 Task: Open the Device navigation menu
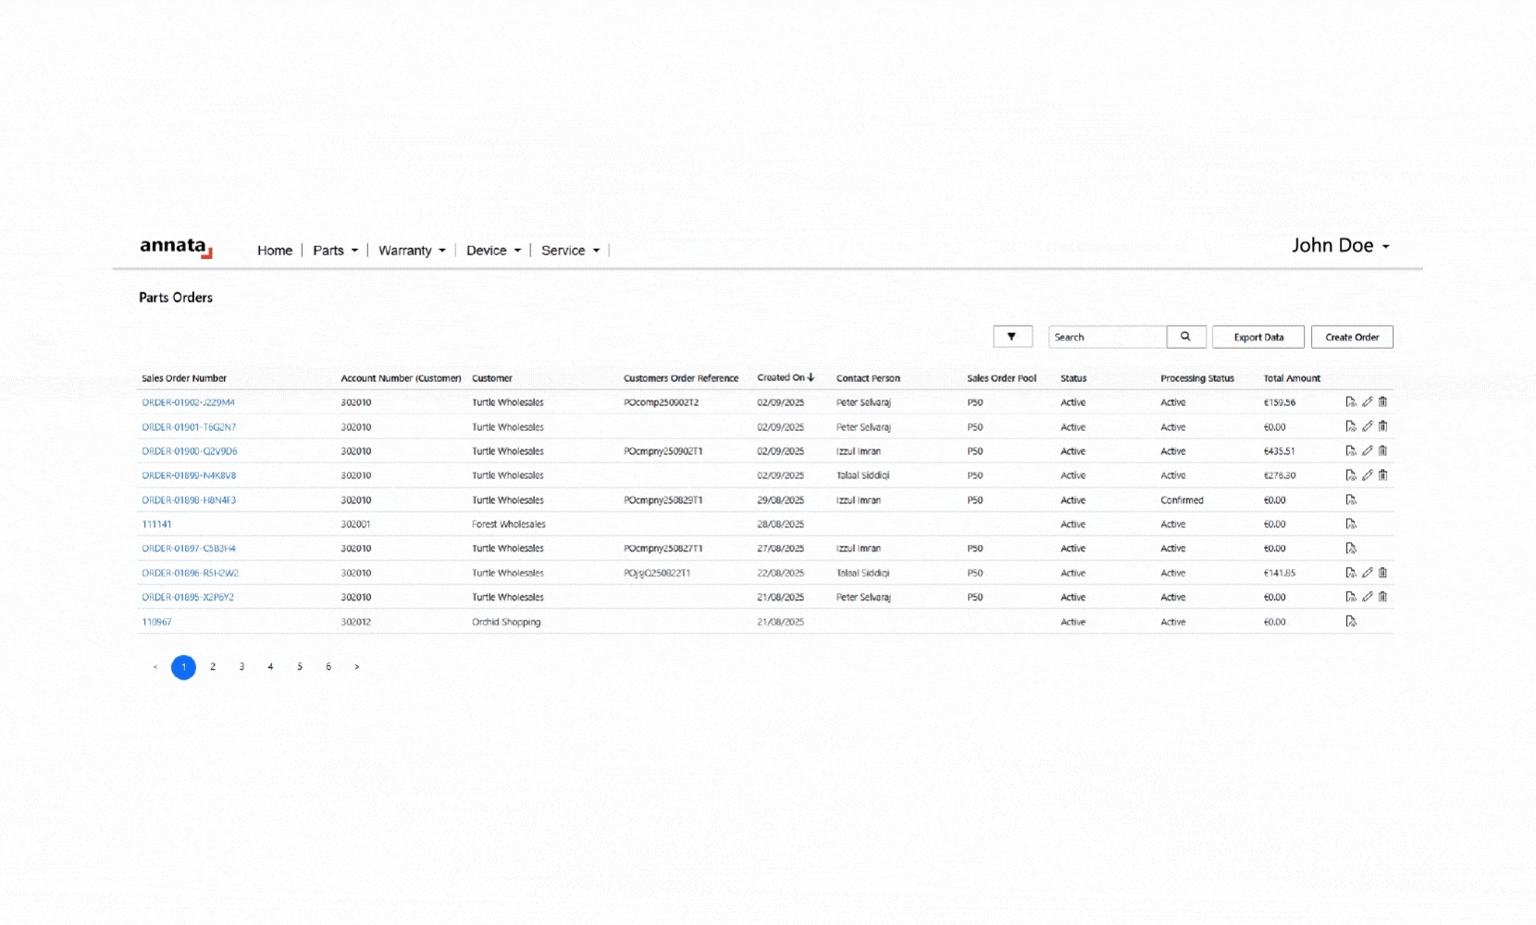tap(493, 251)
